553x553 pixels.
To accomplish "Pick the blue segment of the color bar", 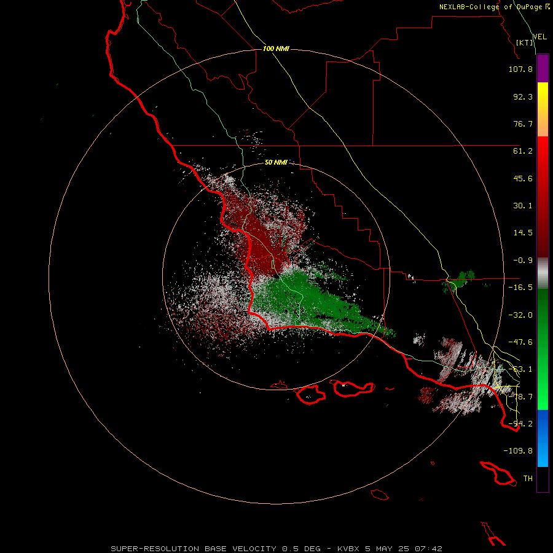I will click(x=543, y=438).
